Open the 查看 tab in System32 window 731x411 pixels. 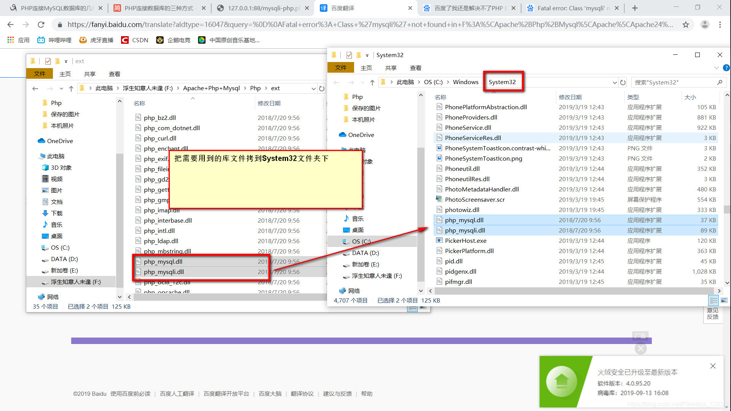(415, 68)
